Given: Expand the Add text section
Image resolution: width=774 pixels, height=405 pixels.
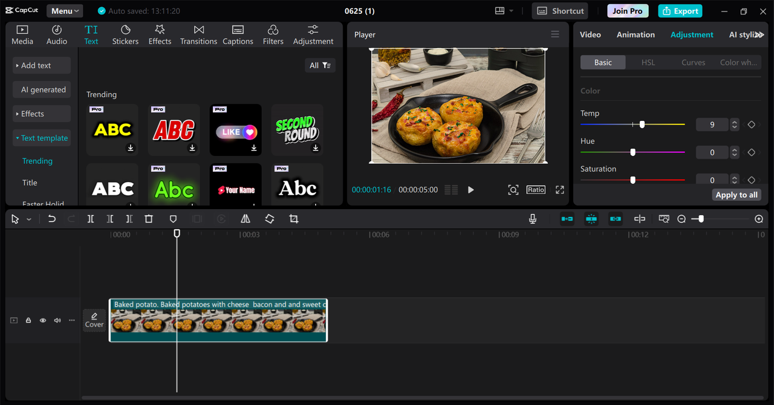Looking at the screenshot, I should click(42, 65).
